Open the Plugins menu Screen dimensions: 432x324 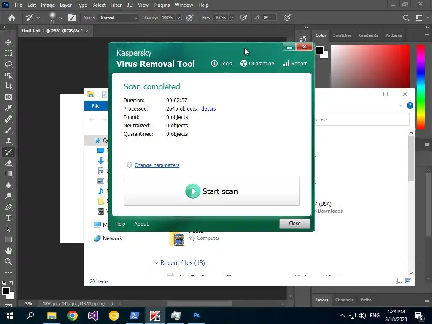[162, 5]
